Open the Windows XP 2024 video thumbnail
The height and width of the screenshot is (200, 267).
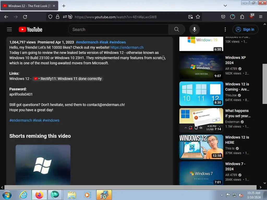201,67
